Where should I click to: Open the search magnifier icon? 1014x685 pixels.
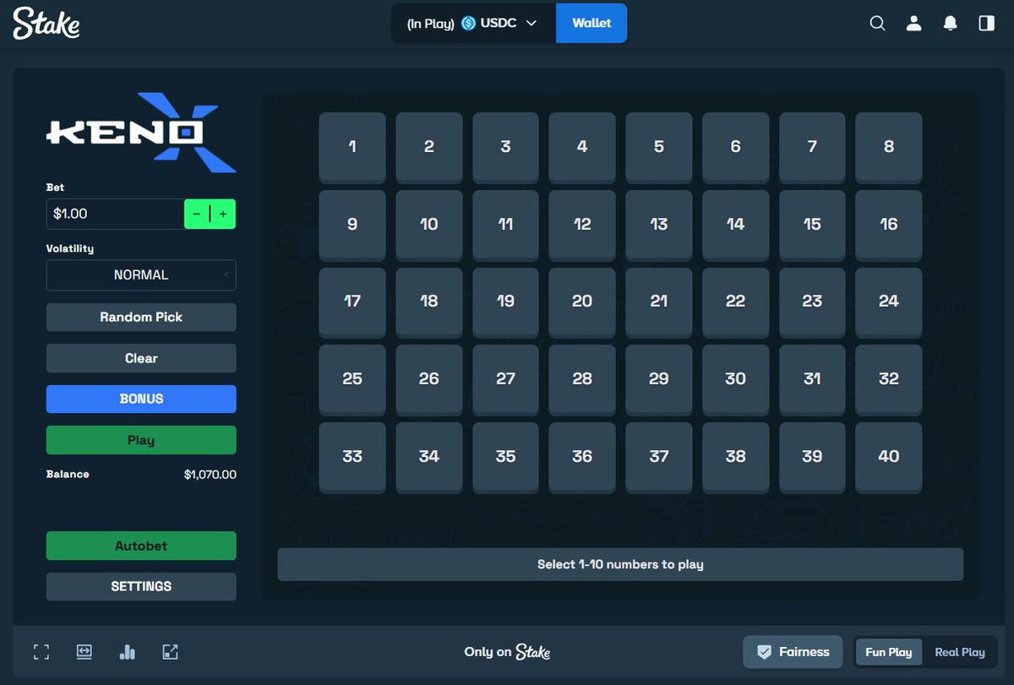878,24
